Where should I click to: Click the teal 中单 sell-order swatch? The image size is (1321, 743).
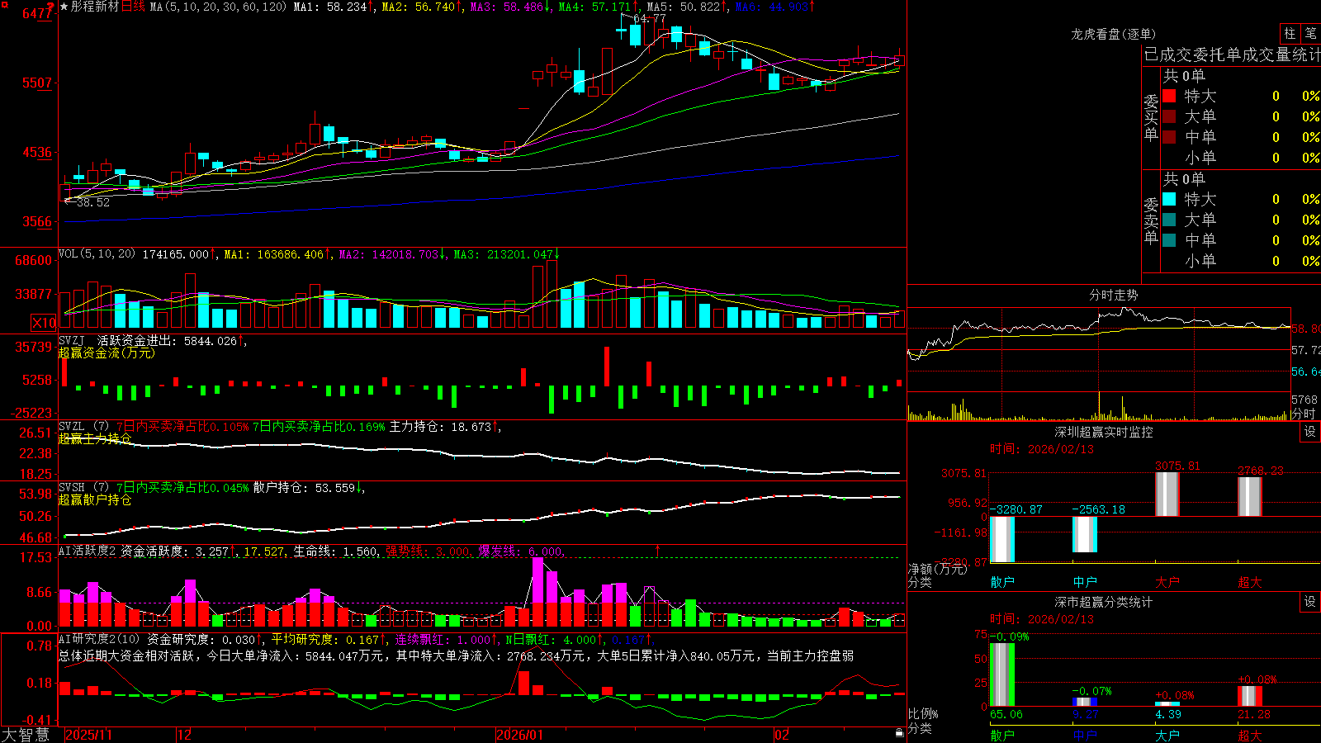pos(1169,240)
